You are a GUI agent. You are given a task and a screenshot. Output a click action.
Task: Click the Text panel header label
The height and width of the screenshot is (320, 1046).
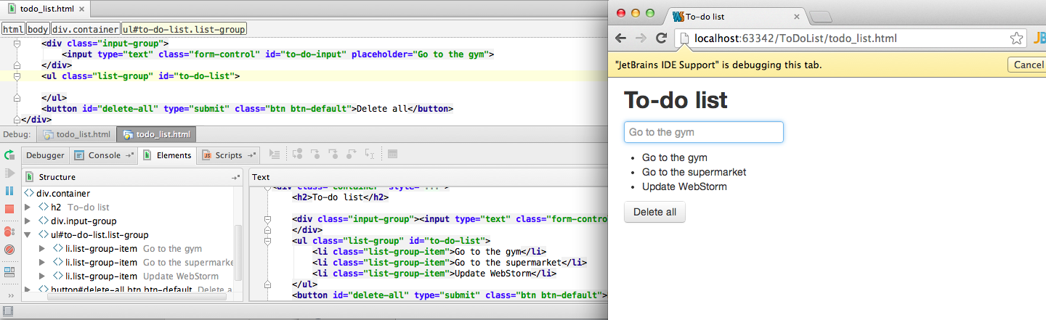click(261, 177)
